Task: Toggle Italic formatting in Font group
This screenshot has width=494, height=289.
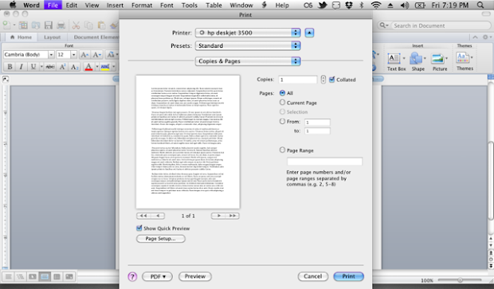Action: [x=21, y=66]
